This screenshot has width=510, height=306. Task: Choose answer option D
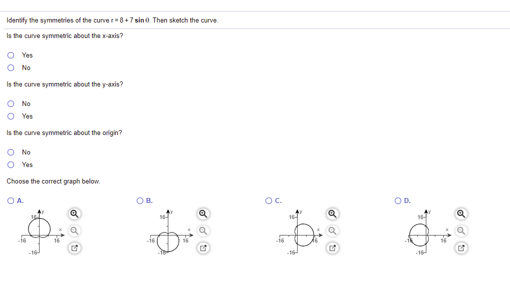pyautogui.click(x=396, y=200)
